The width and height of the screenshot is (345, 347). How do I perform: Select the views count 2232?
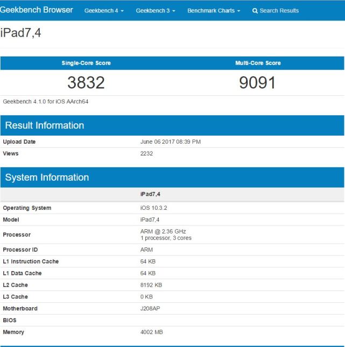[x=146, y=153]
